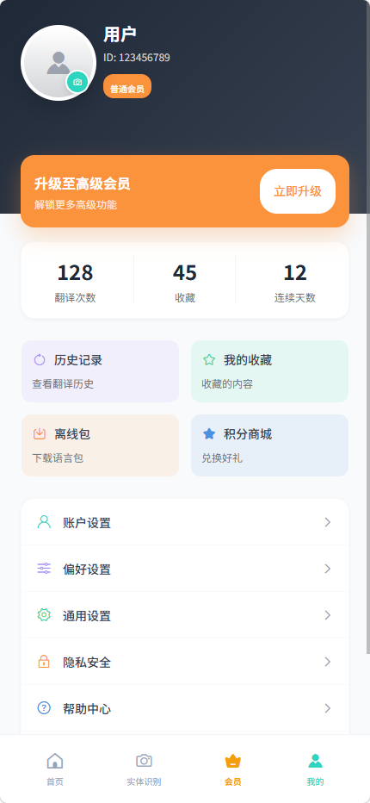Image resolution: width=370 pixels, height=803 pixels.
Task: Click the vertical scrollbar on the right
Action: [x=368, y=327]
